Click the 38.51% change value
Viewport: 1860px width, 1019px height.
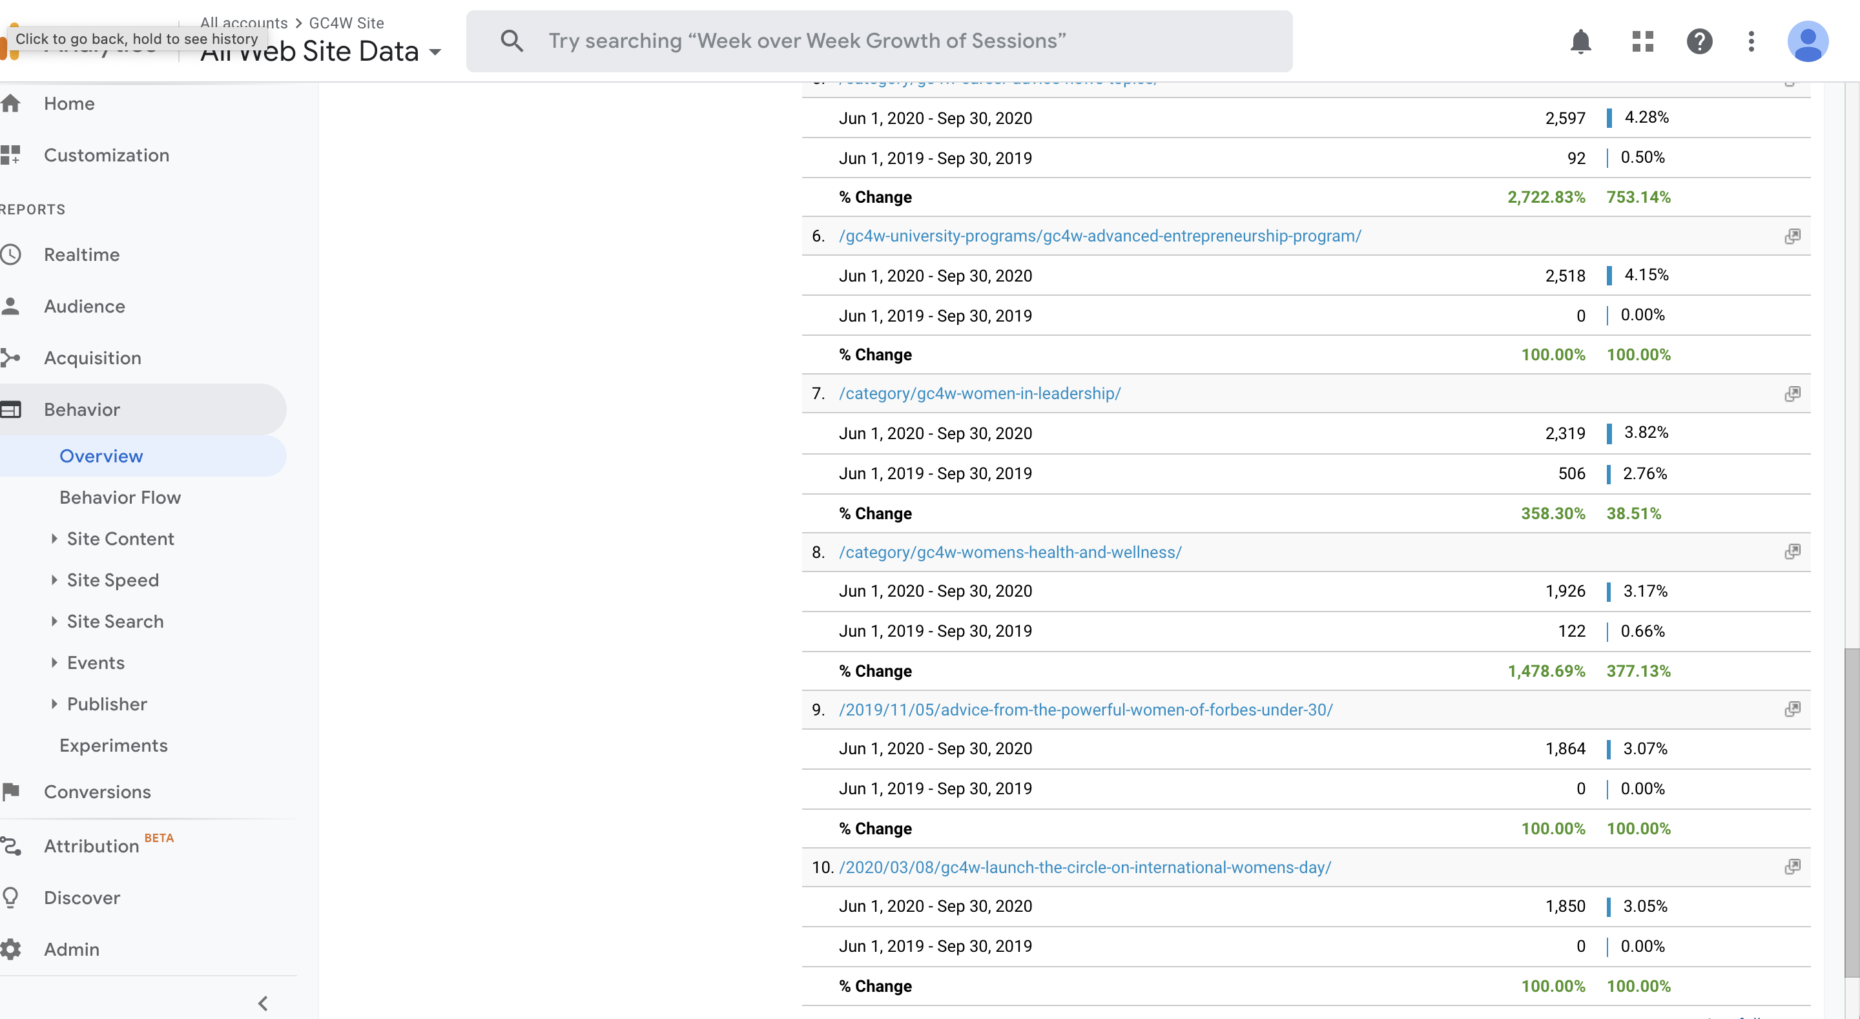pos(1633,513)
